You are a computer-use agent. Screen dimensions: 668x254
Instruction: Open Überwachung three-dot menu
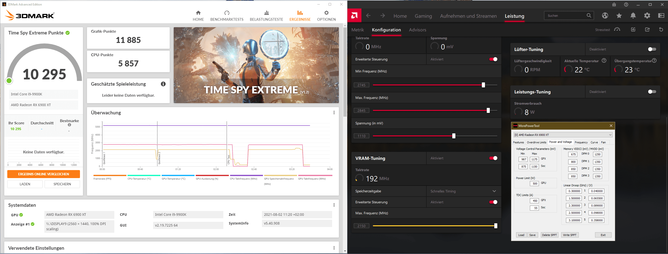(x=334, y=113)
